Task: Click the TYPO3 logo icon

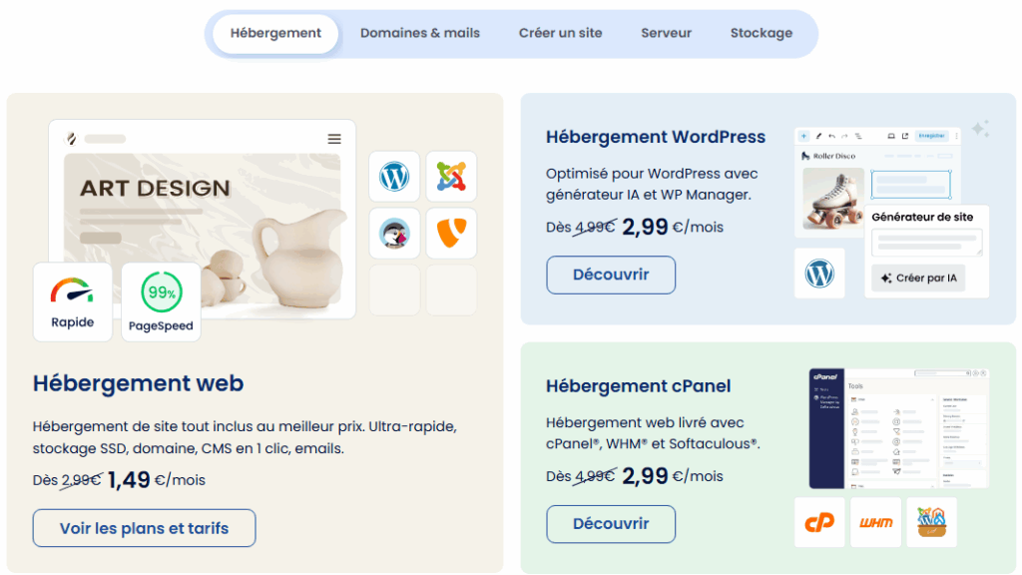Action: click(451, 234)
